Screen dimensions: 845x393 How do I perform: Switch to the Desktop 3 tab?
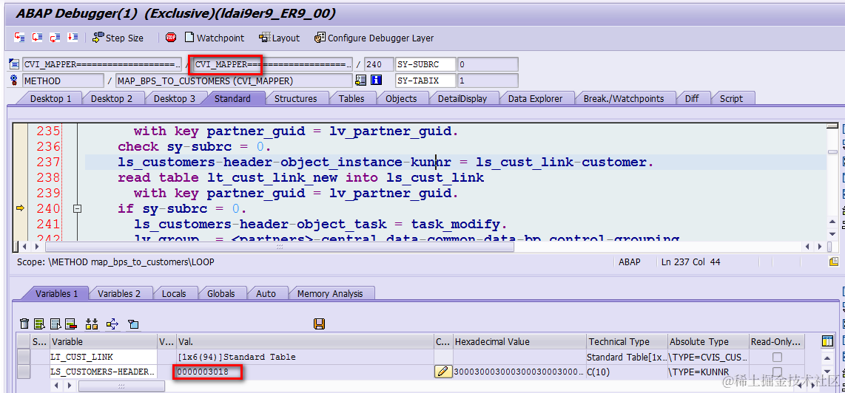(175, 98)
